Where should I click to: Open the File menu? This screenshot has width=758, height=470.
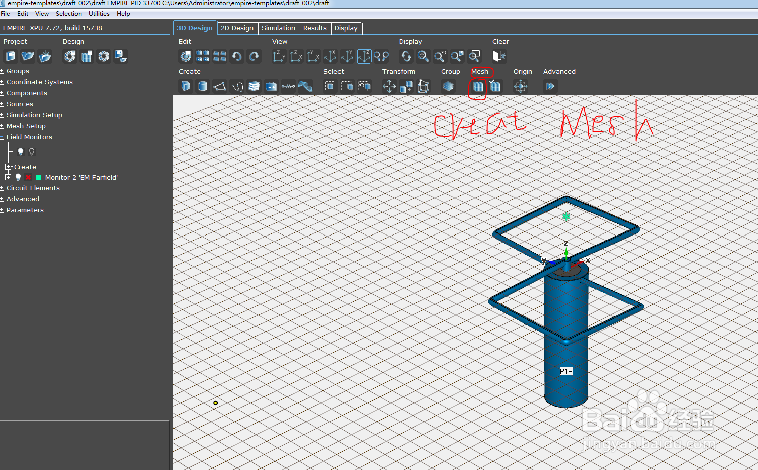click(x=6, y=14)
